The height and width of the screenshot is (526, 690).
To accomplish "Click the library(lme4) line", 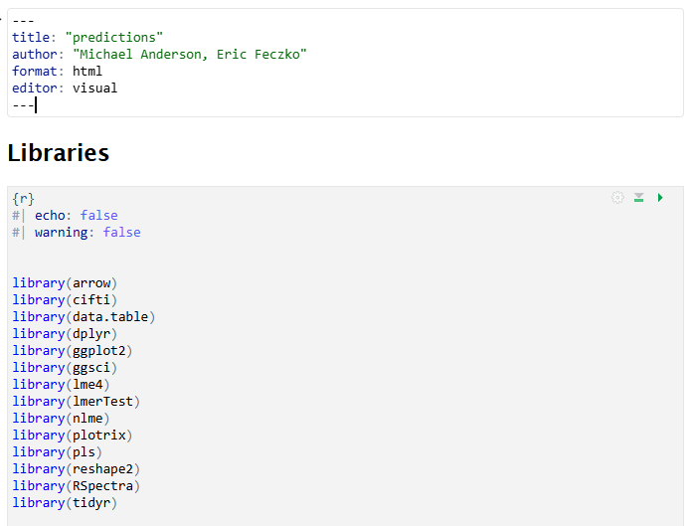I will pyautogui.click(x=61, y=384).
